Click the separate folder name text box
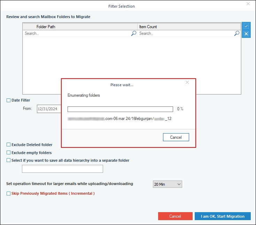 [x=63, y=169]
